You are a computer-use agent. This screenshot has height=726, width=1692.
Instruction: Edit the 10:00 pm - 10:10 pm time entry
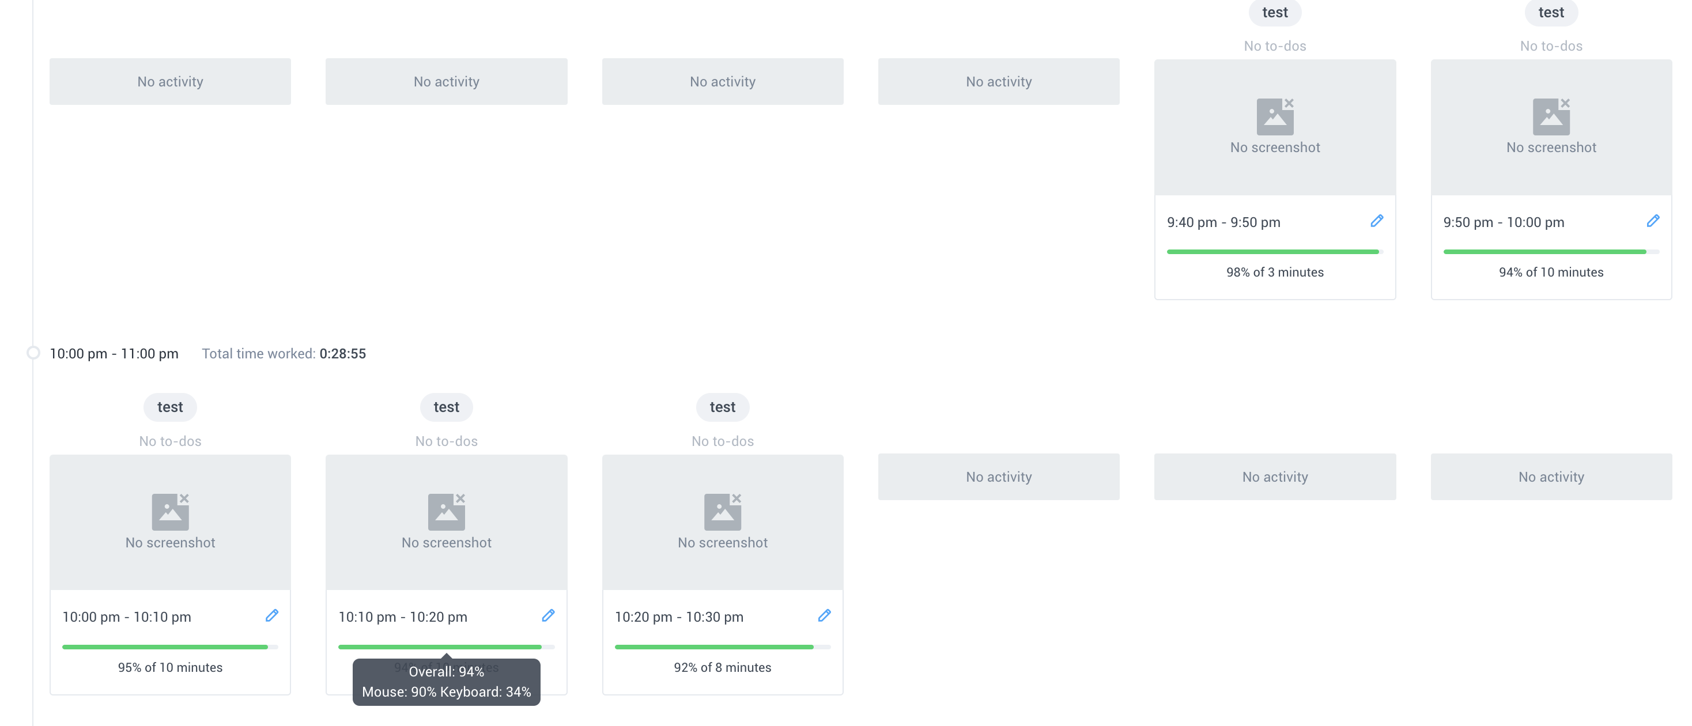(273, 616)
